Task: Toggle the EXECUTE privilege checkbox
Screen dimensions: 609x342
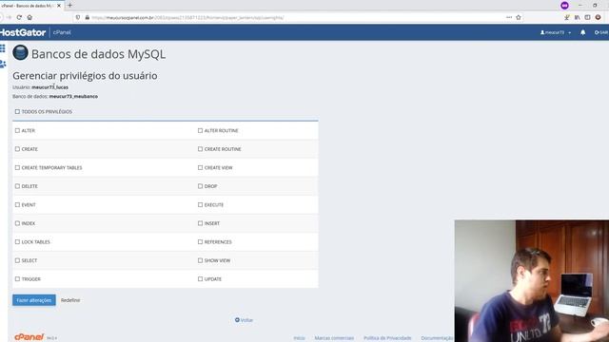Action: tap(200, 205)
